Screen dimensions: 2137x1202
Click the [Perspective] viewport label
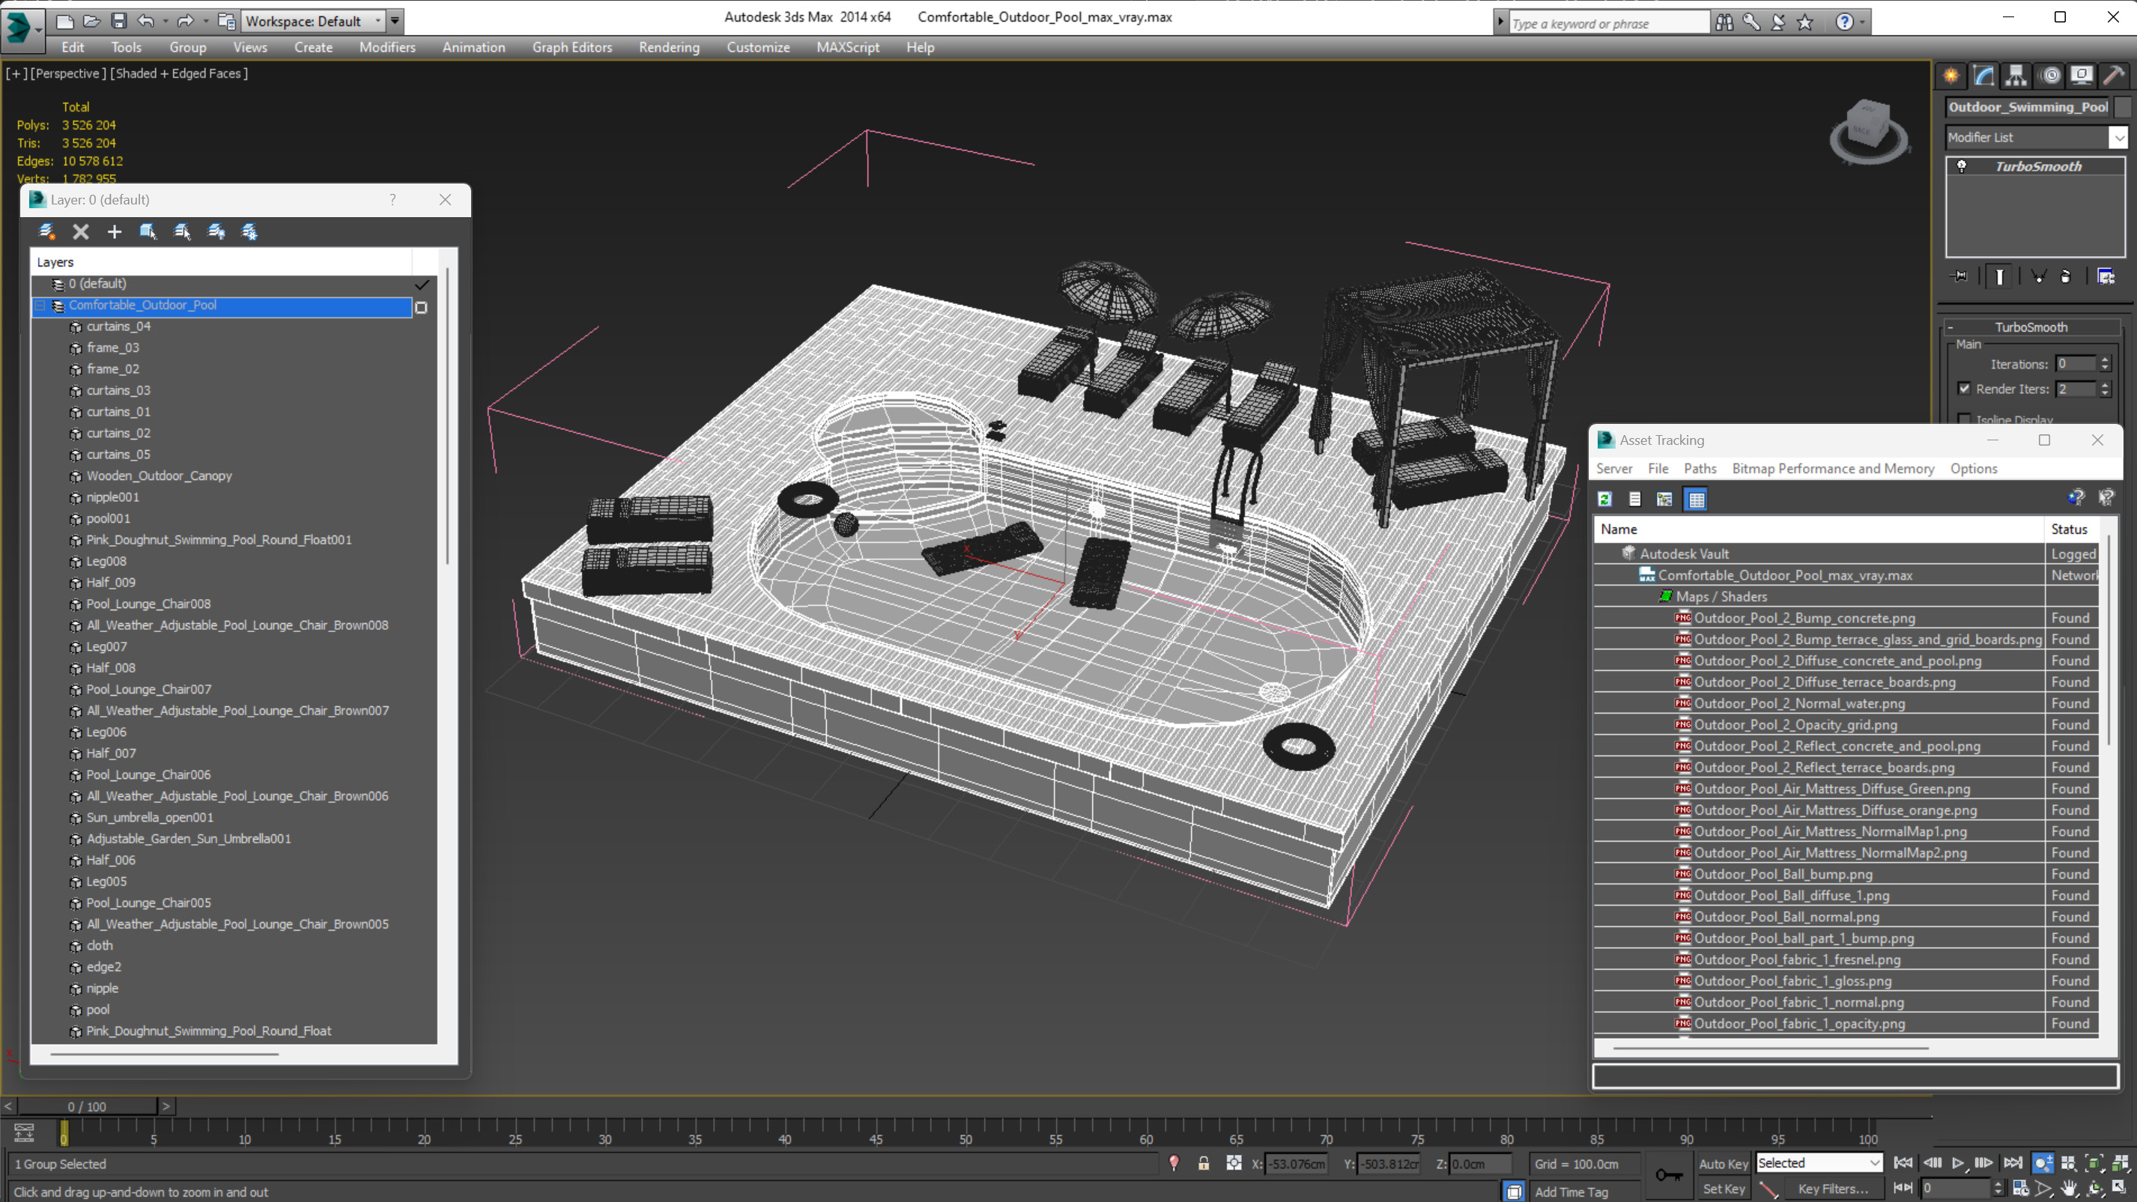68,74
